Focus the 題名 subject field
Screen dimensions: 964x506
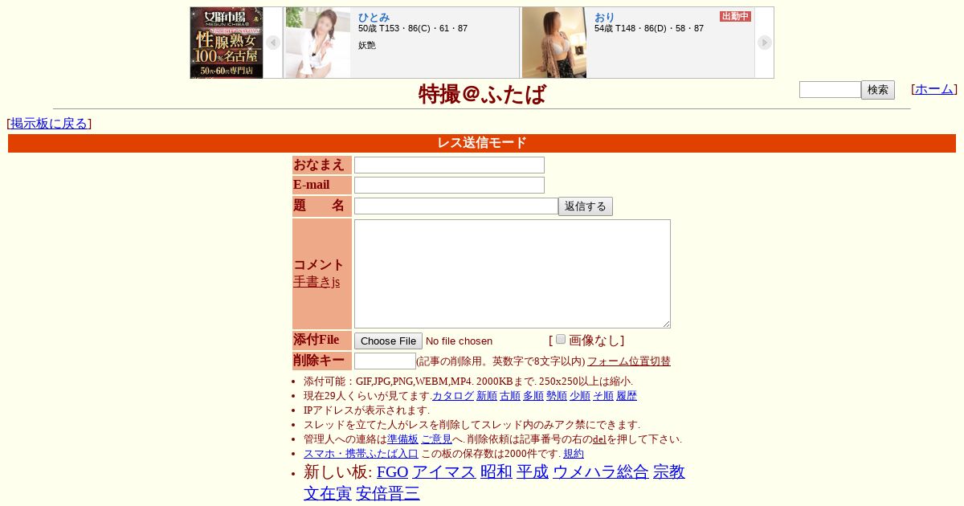pos(456,206)
